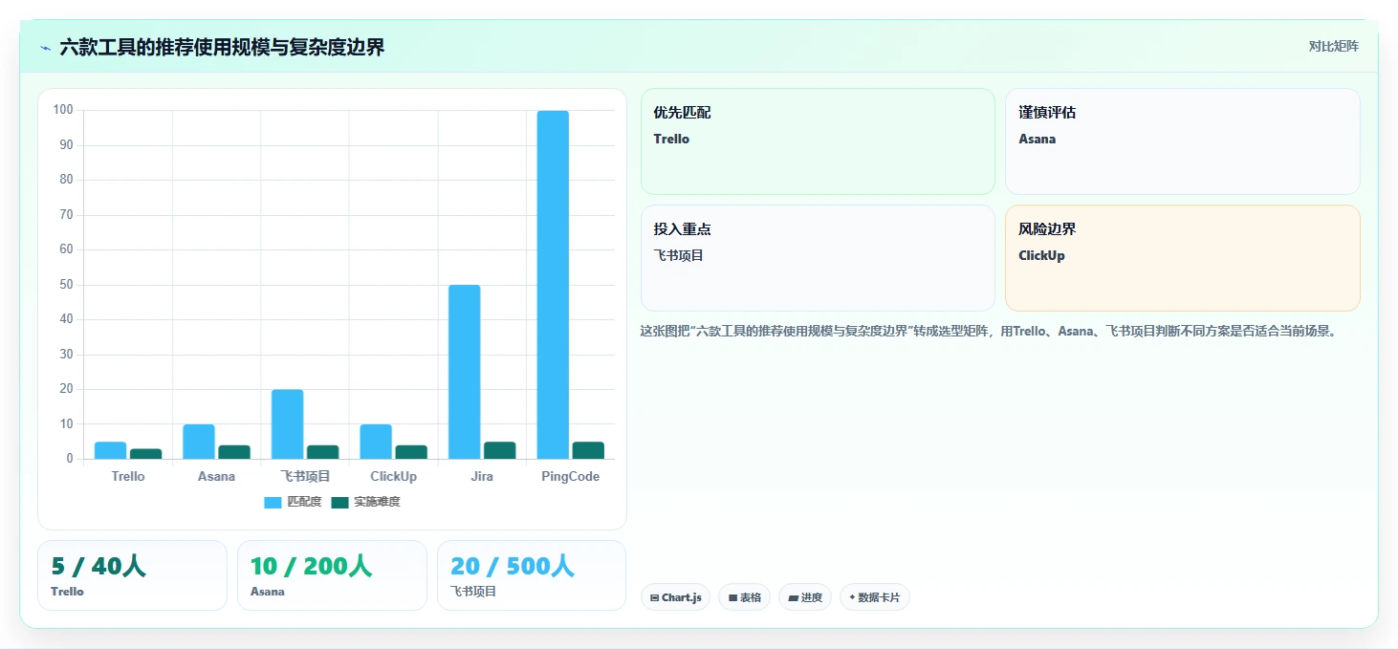Viewport: 1398px width, 649px height.
Task: Click the Trello 匹配度 bar
Action: 110,450
